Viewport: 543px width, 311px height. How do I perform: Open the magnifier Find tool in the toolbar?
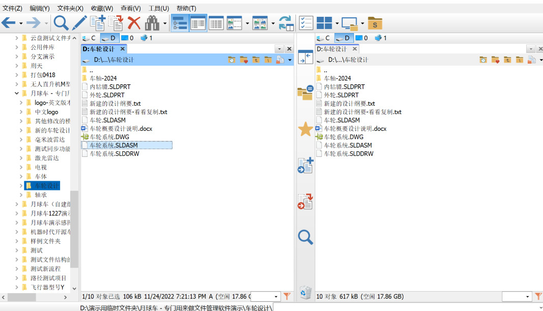tap(61, 23)
